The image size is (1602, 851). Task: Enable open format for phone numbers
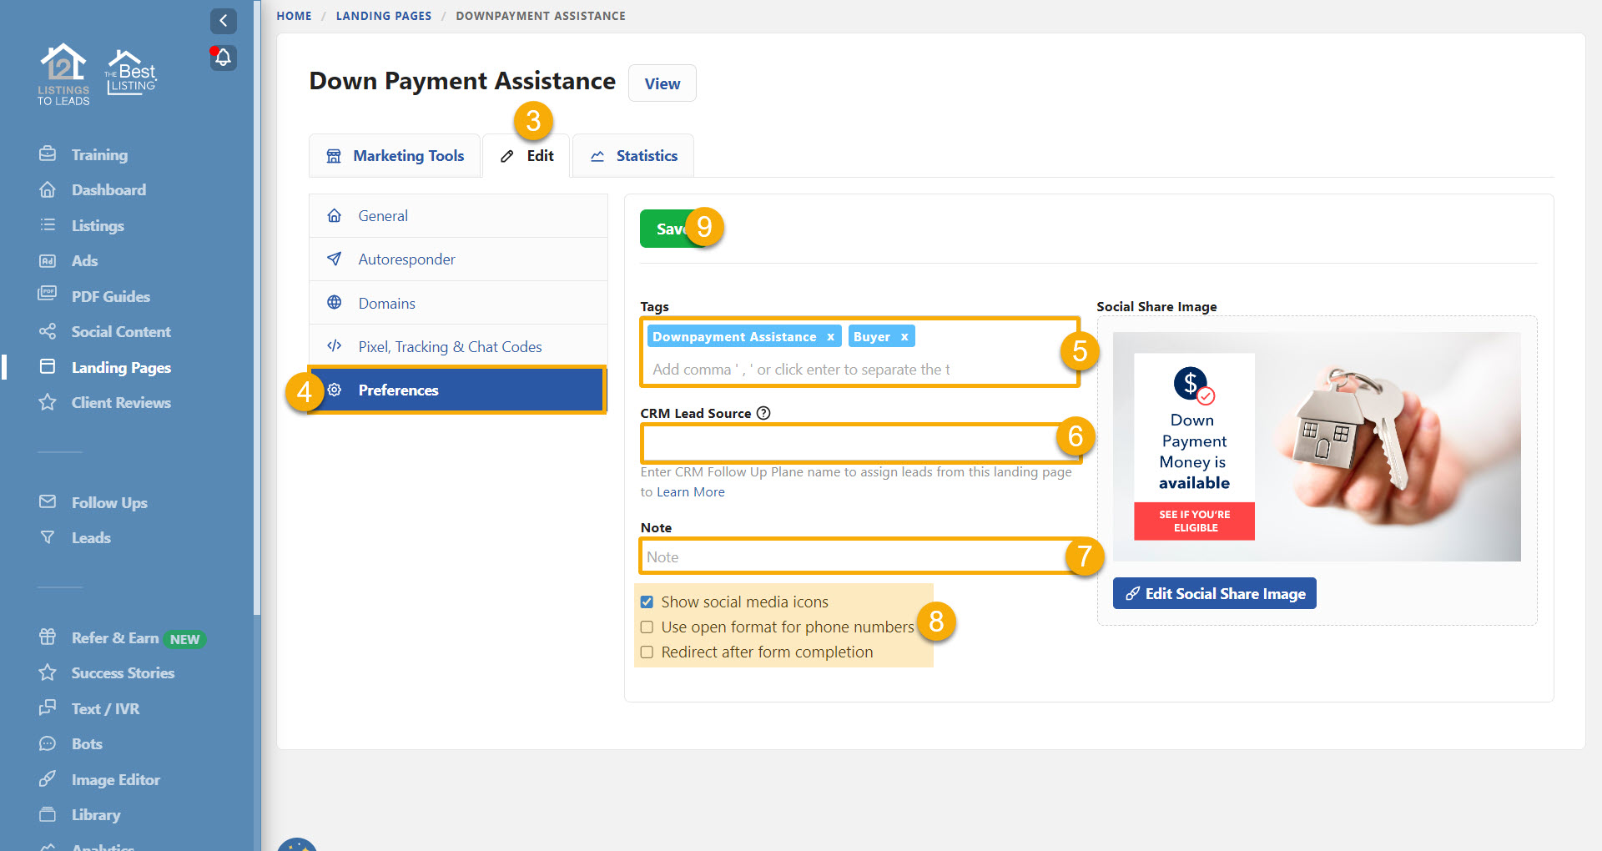(647, 627)
